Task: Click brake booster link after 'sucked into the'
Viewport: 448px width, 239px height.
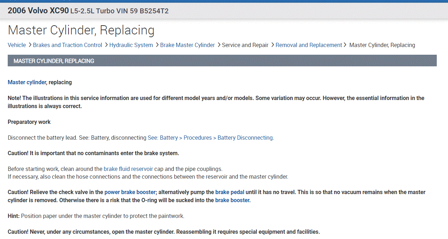Action: coord(232,200)
